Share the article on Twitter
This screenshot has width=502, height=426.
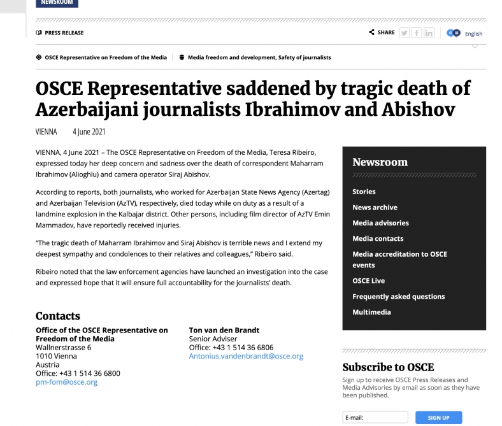pos(405,33)
